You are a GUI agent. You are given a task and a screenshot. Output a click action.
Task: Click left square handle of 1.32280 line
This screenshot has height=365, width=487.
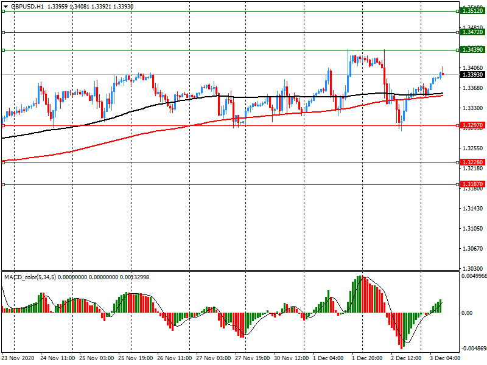3,162
